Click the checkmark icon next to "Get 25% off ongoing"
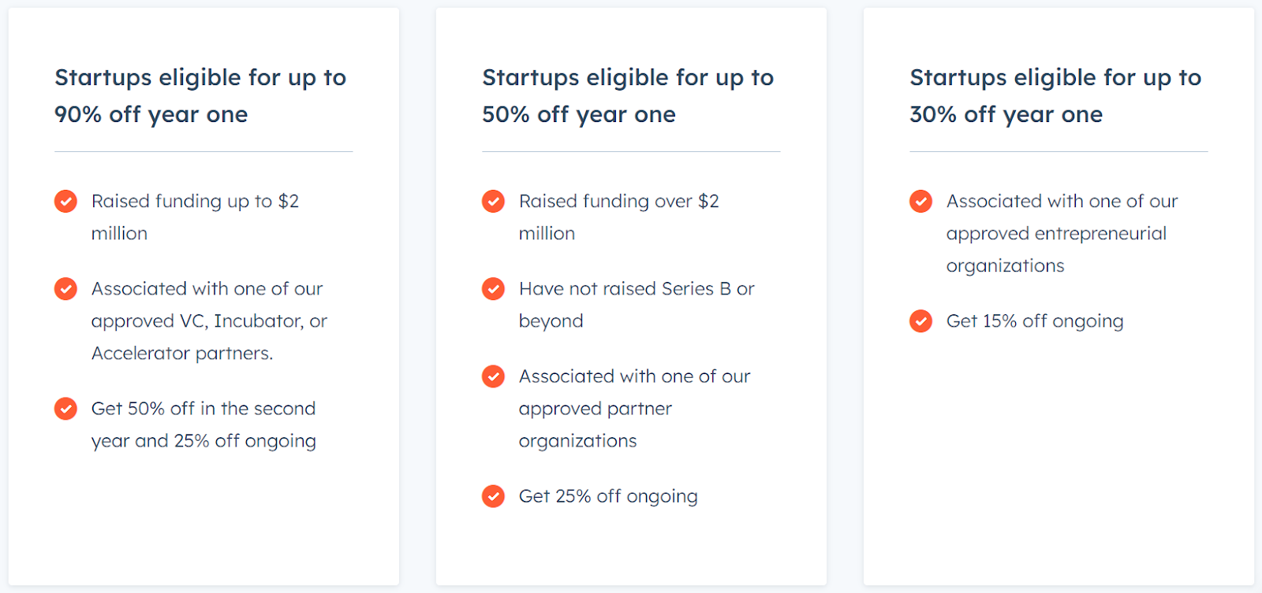Viewport: 1262px width, 593px height. [x=493, y=496]
